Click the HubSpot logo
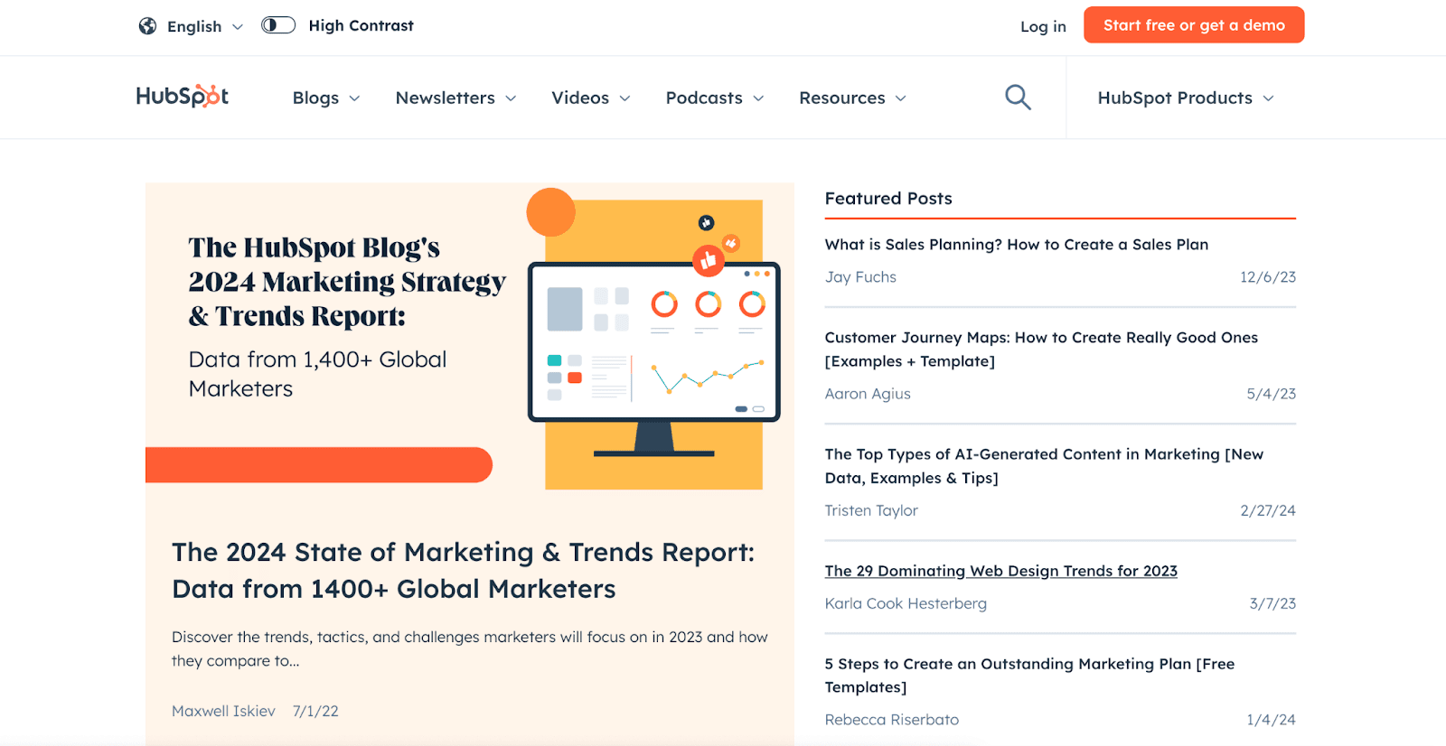1446x746 pixels. [182, 96]
